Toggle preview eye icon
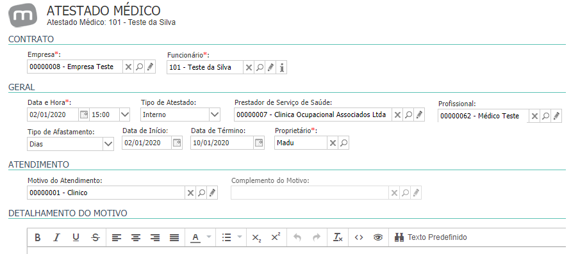This screenshot has height=254, width=571. point(378,237)
